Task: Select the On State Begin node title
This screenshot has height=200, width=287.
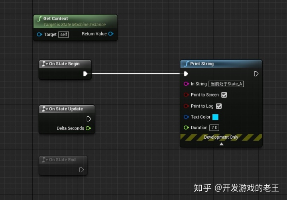Action: point(64,64)
